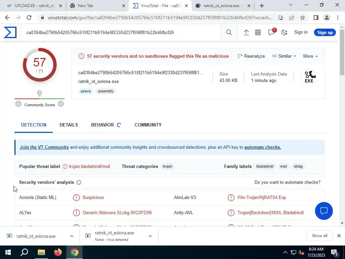Expand options for failed virus detected download
This screenshot has width=345, height=259.
[150, 236]
